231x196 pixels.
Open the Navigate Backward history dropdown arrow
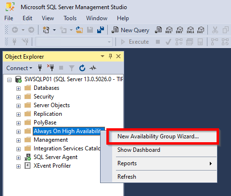[23, 30]
